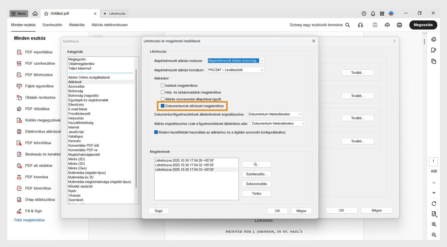Click the Sokszorosítás button
The width and height of the screenshot is (447, 247).
[257, 184]
